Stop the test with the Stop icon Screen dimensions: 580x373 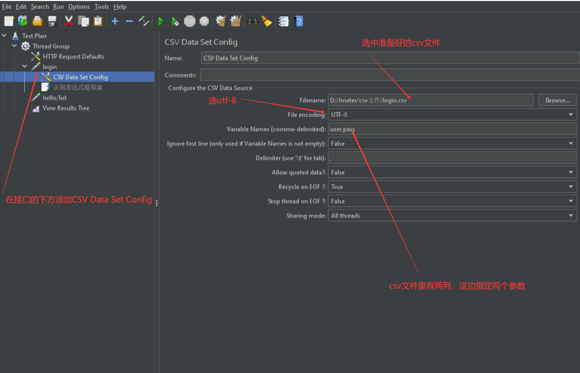[x=190, y=21]
